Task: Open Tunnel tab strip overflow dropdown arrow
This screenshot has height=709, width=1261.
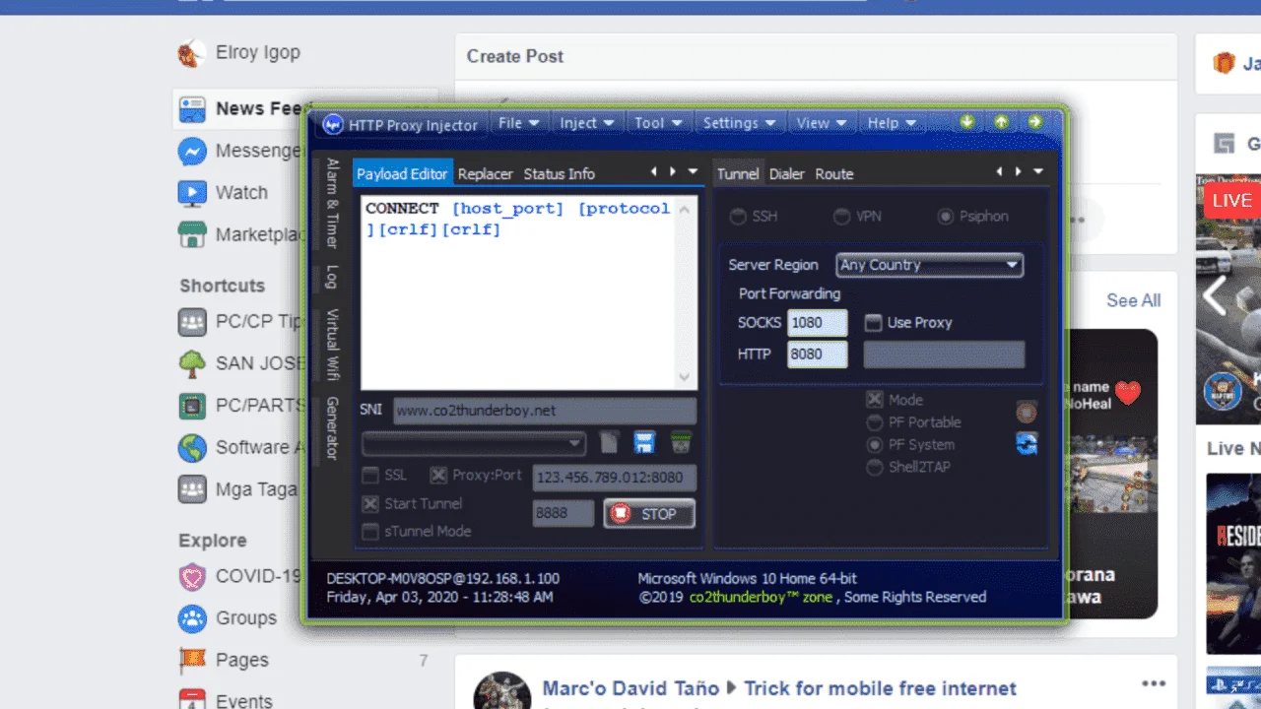Action: point(1037,172)
